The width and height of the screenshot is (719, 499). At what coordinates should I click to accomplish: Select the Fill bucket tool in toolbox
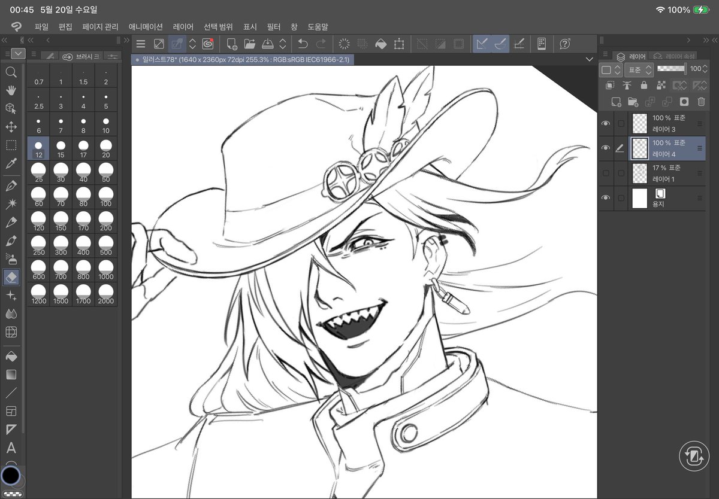point(11,357)
